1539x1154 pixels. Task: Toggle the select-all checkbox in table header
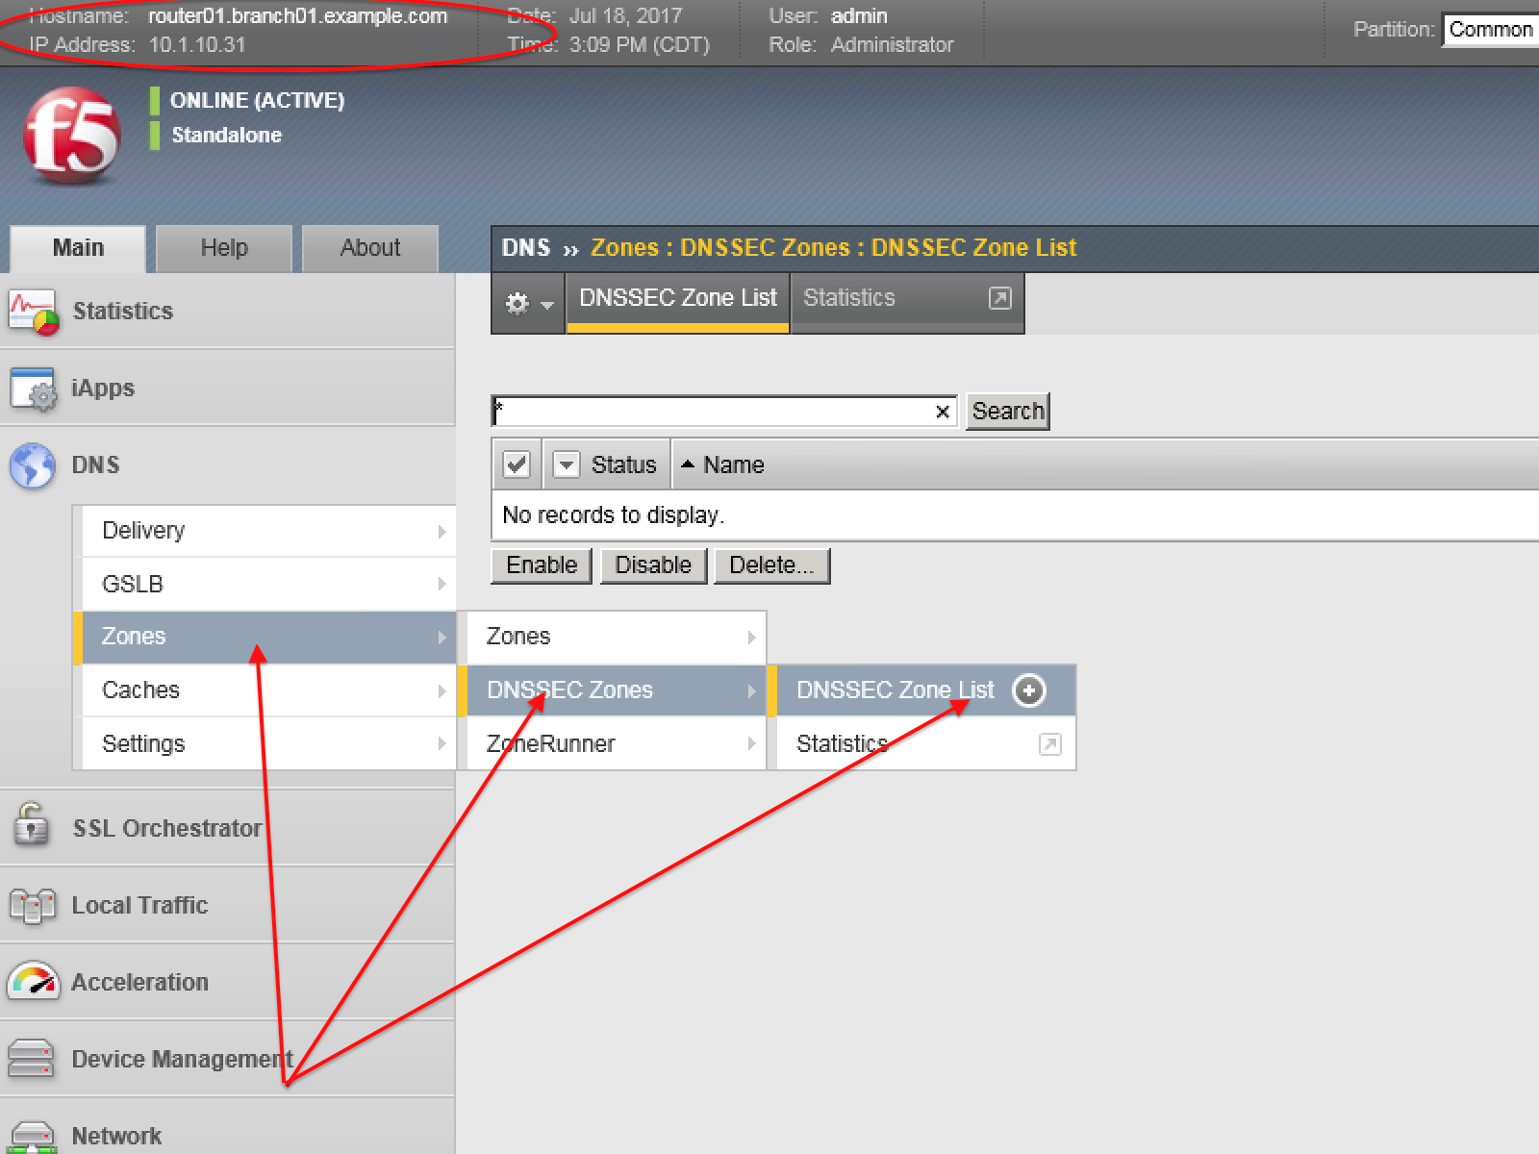point(517,465)
